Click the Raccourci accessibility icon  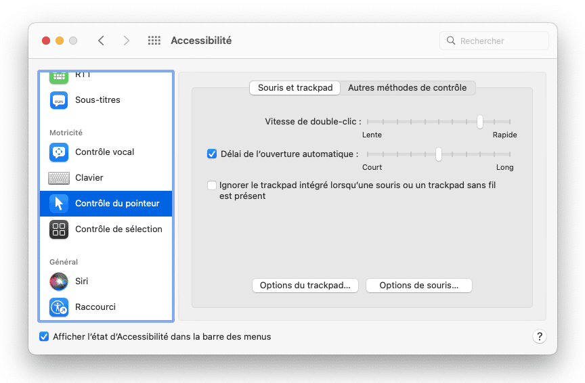click(x=59, y=307)
